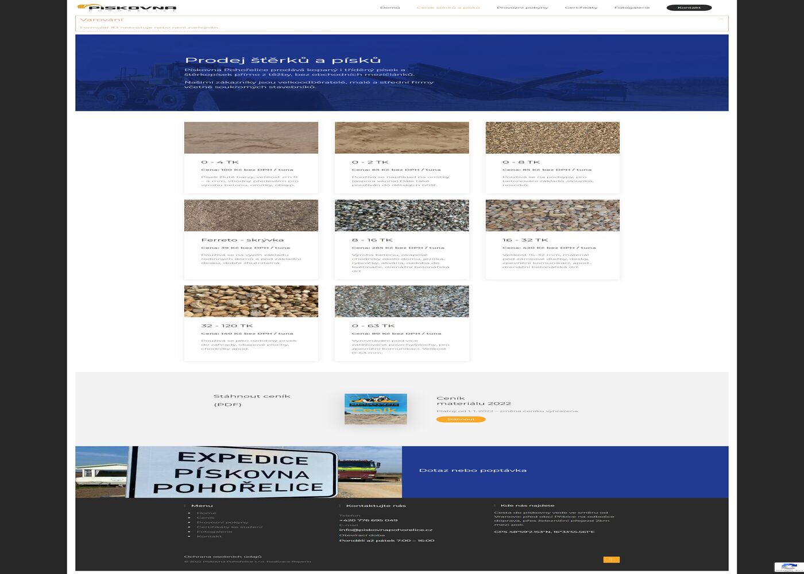
Task: Click the 0 - 4 TK card title
Action: (220, 162)
